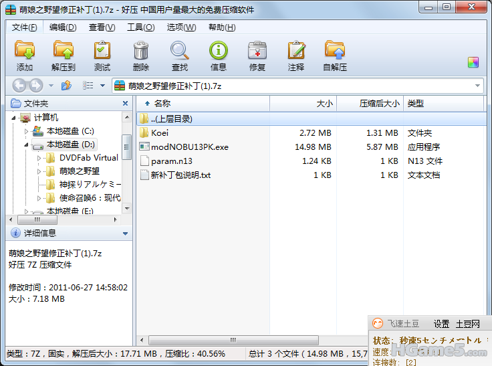Collapse the 详细信息 panel arrow

[125, 234]
